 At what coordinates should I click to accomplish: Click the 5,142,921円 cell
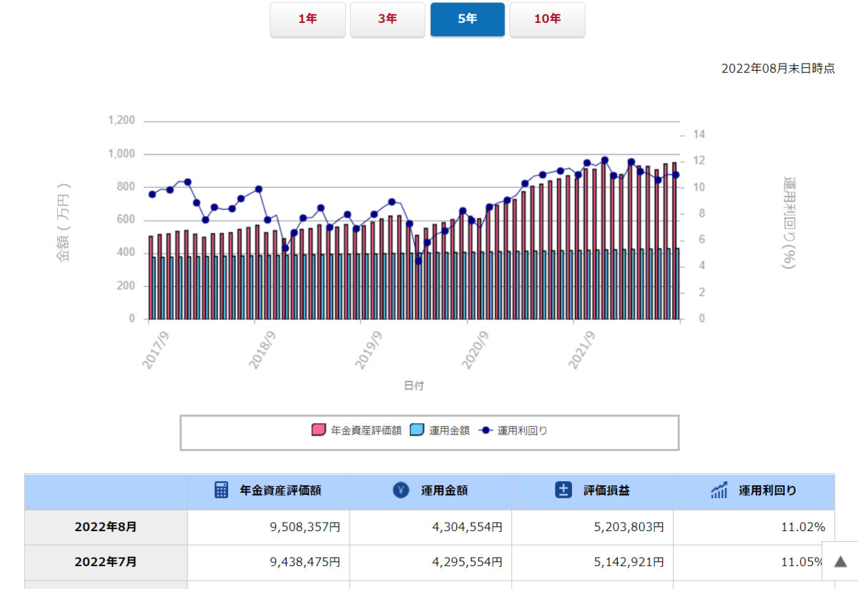click(x=592, y=563)
